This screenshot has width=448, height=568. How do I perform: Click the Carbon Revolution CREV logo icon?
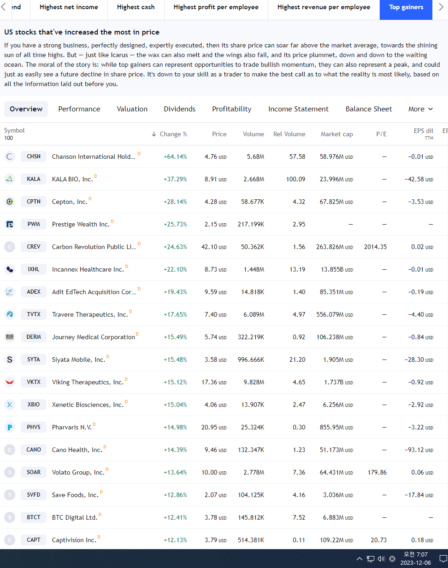pyautogui.click(x=10, y=247)
